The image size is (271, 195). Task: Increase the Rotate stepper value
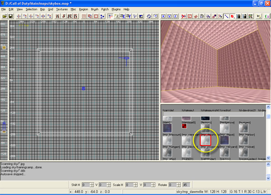click(178, 184)
